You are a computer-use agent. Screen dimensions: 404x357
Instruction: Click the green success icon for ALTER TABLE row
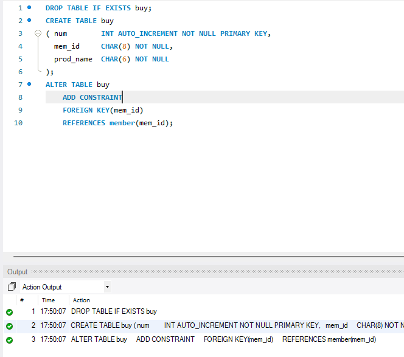tap(10, 340)
